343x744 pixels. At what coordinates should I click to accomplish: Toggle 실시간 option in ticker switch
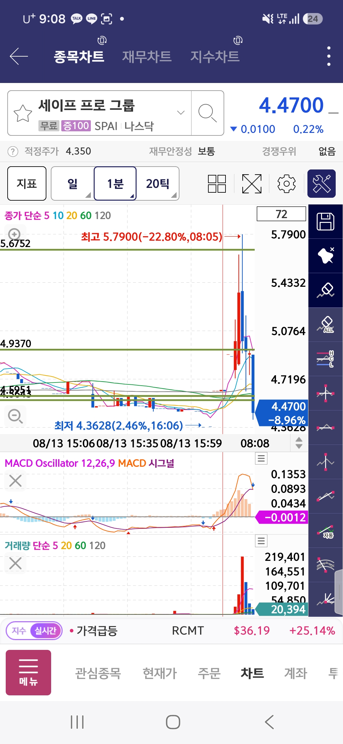click(x=45, y=630)
